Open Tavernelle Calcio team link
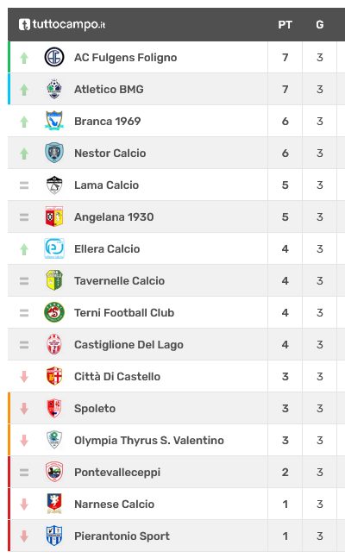 click(x=119, y=281)
